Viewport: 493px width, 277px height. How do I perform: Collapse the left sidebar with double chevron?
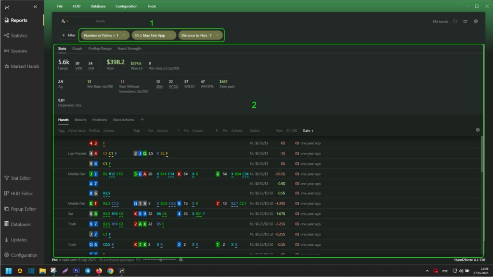[35, 7]
